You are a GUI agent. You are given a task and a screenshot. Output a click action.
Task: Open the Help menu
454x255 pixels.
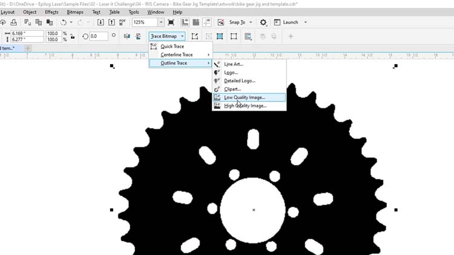tap(177, 12)
